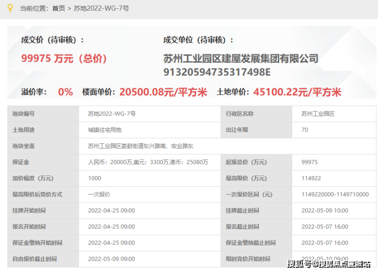
Task: Click the 行政区名称 value 苏州工业园区
Action: 318,114
